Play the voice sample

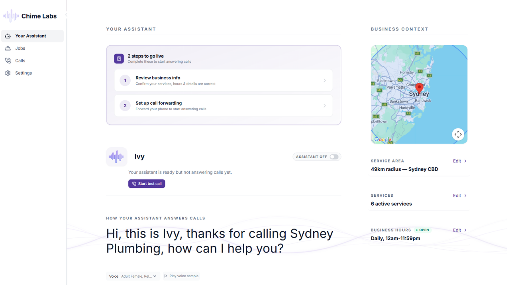click(181, 276)
